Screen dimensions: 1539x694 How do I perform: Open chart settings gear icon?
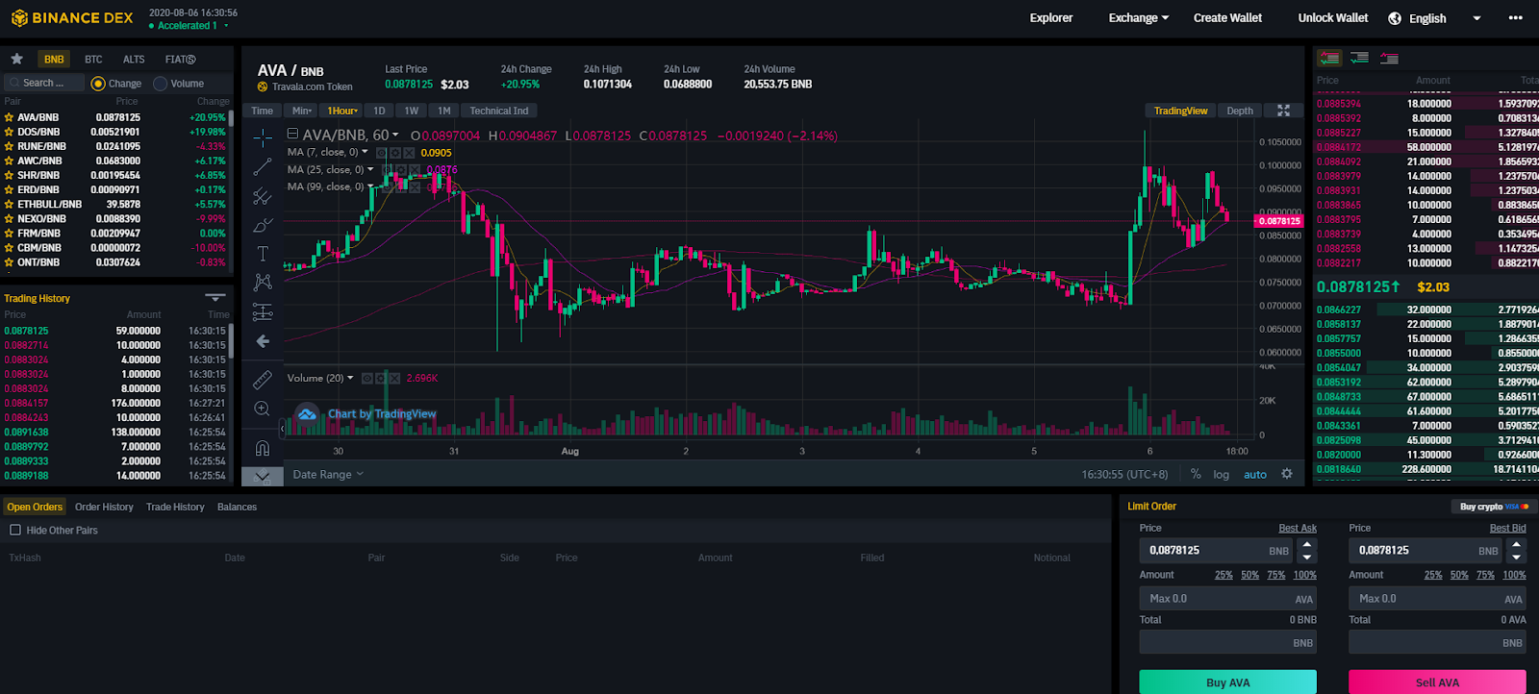point(1287,474)
